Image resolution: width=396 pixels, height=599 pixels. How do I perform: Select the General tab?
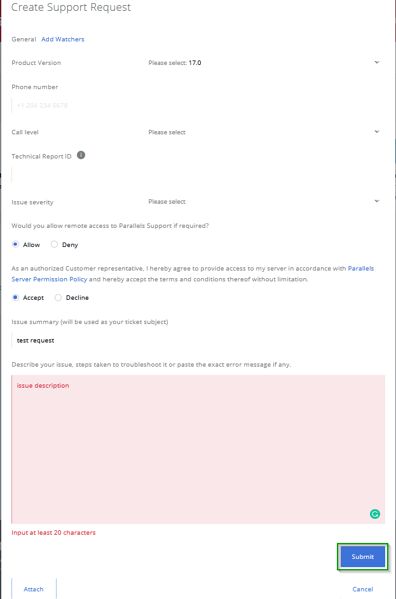point(24,39)
